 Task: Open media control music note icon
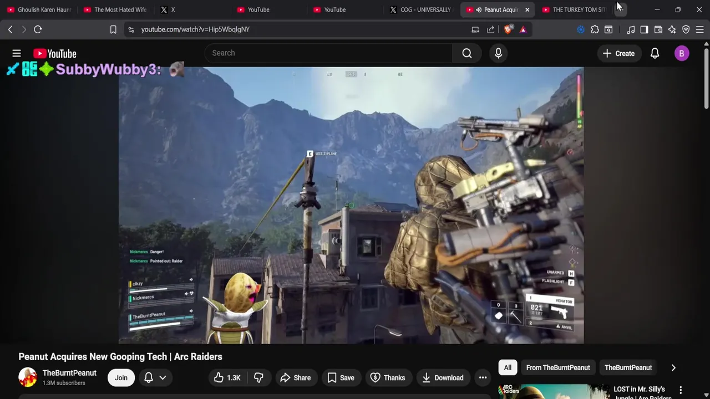pos(631,29)
